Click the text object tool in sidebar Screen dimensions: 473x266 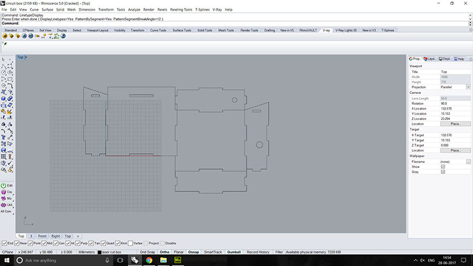tap(3, 138)
